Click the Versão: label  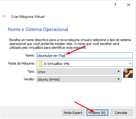pyautogui.click(x=29, y=79)
